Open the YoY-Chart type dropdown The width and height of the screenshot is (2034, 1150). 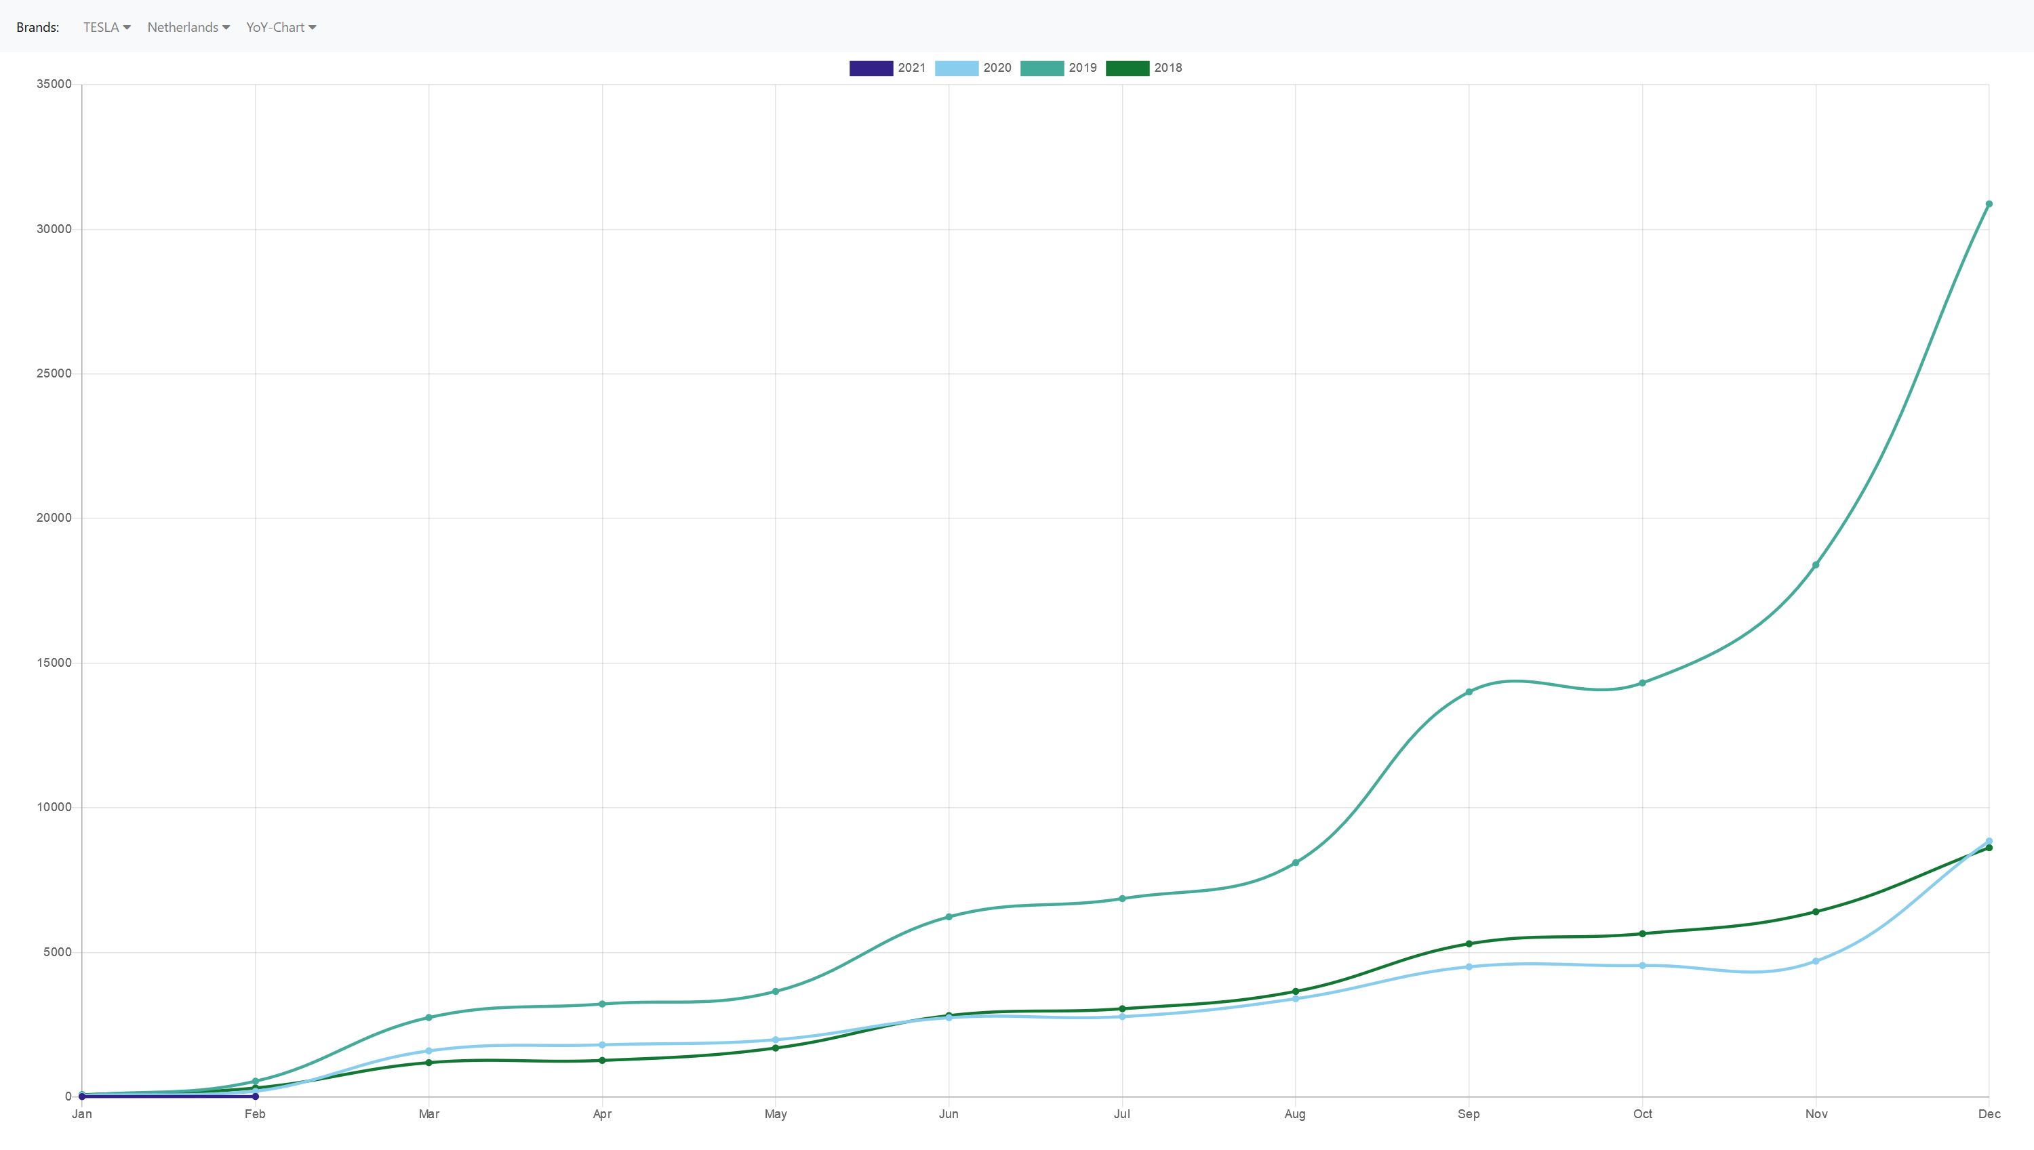(281, 27)
